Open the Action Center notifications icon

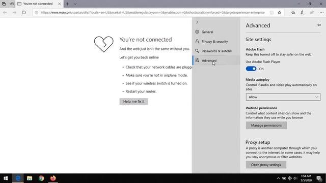[319, 178]
